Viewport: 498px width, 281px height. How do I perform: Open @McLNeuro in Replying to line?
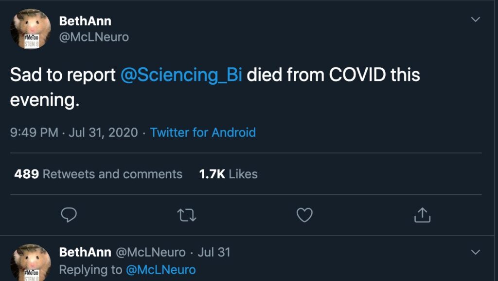[161, 270]
